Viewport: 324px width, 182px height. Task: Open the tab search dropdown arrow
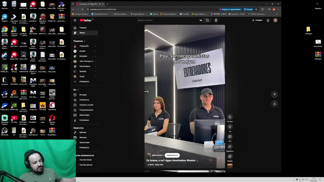[x=73, y=4]
